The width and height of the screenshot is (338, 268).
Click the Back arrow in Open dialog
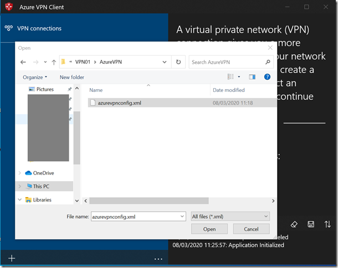(23, 62)
